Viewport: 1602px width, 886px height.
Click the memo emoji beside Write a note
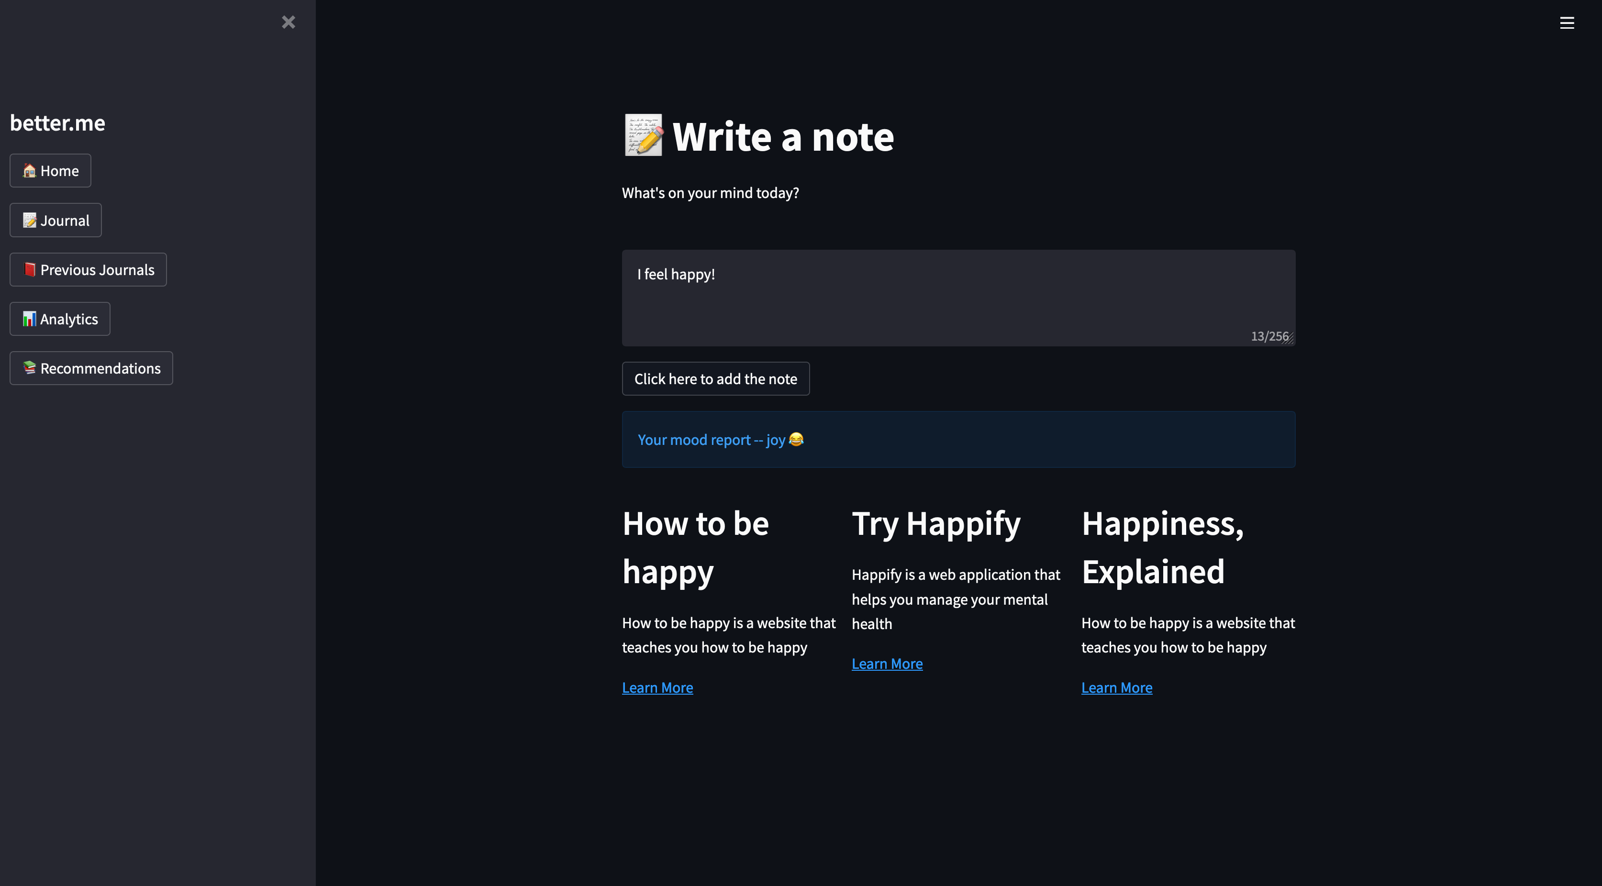click(x=644, y=135)
